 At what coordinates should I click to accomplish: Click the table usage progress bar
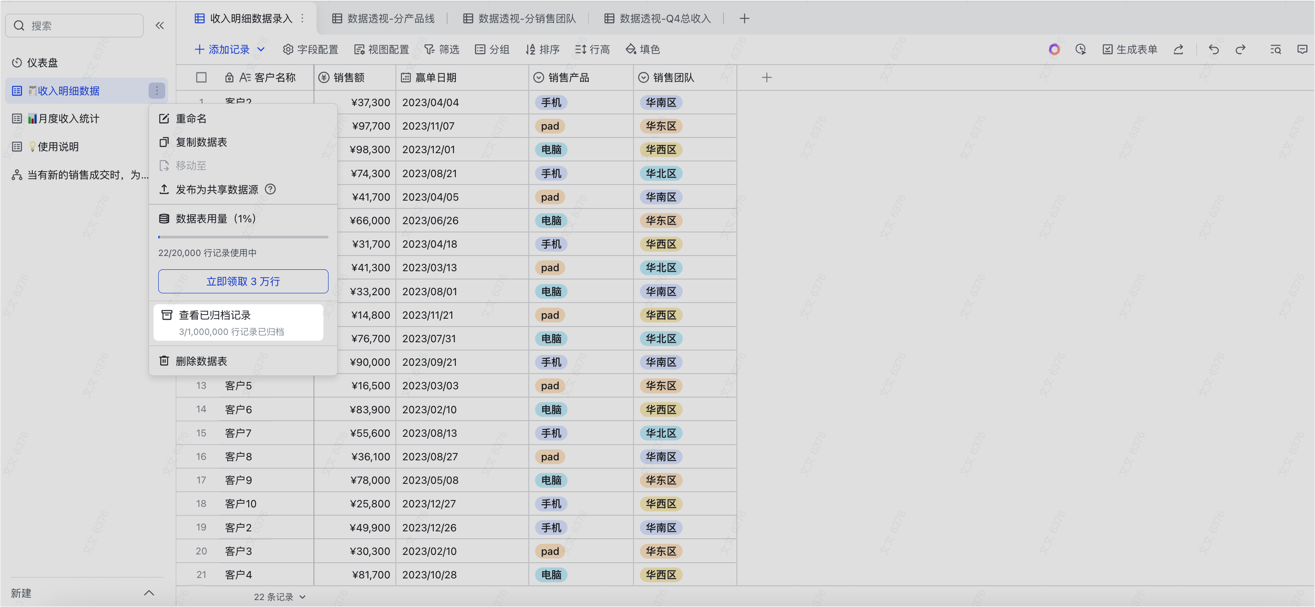[243, 237]
